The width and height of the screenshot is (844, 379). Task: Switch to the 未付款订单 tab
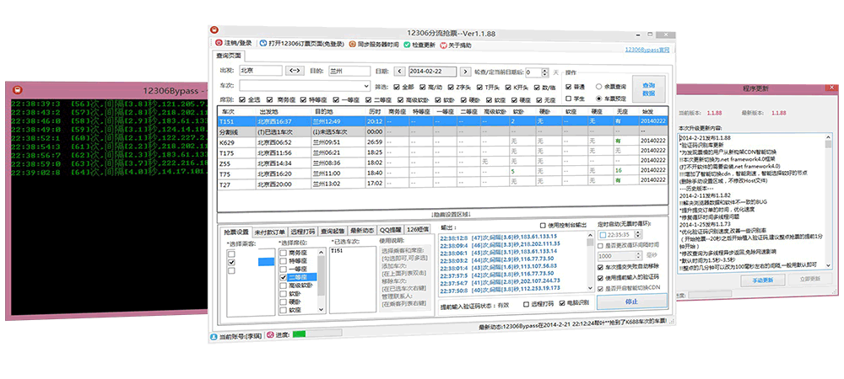click(x=270, y=231)
